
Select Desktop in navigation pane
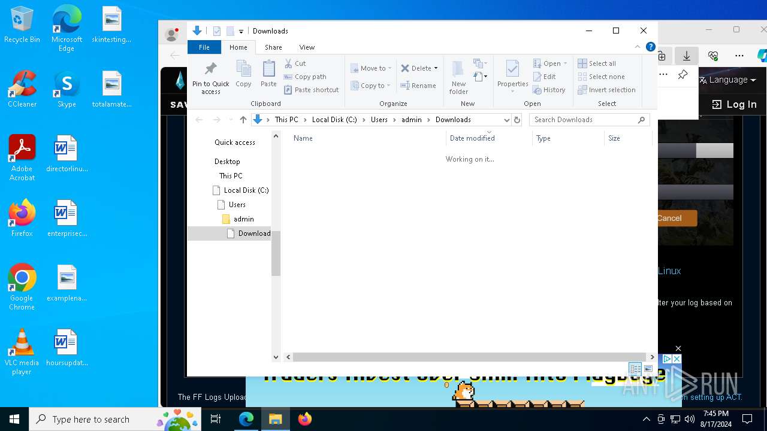click(x=227, y=162)
